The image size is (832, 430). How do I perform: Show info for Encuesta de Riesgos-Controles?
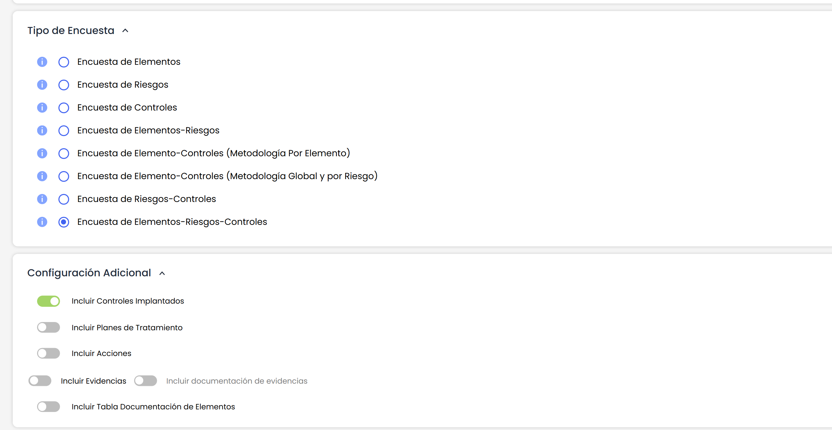pos(42,199)
